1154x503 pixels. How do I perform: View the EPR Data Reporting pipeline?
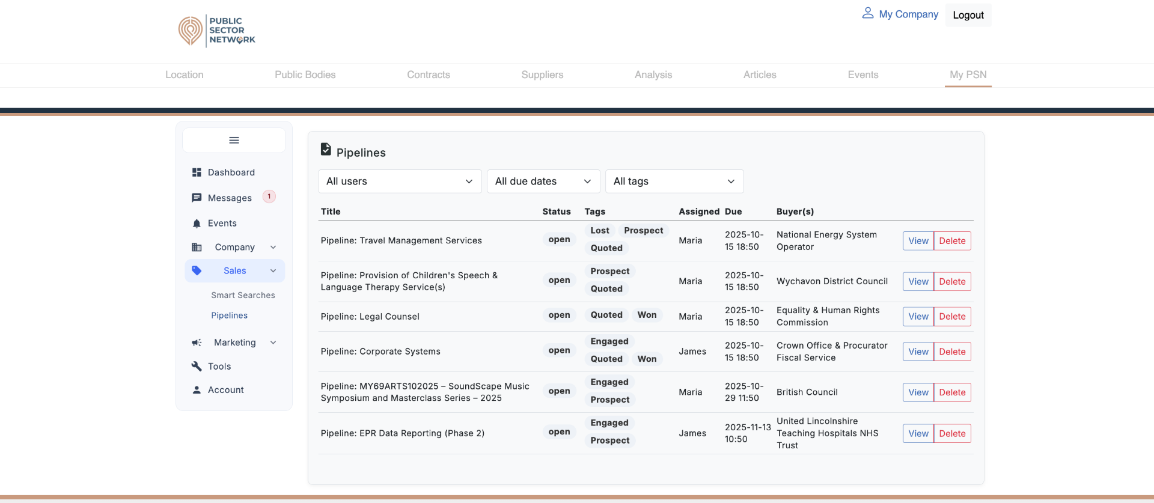click(918, 433)
